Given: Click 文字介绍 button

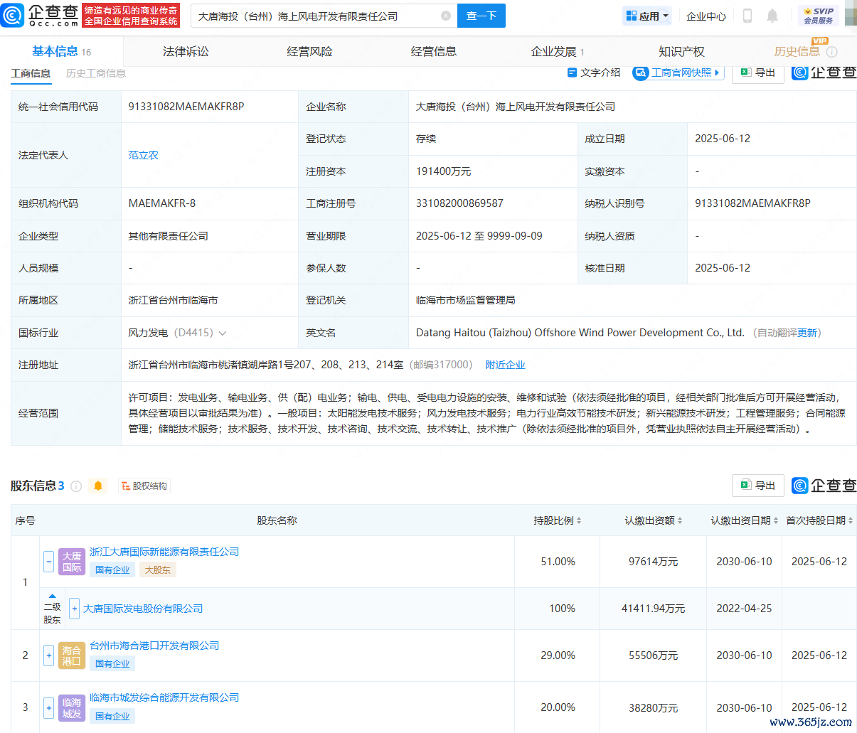Looking at the screenshot, I should (x=594, y=73).
